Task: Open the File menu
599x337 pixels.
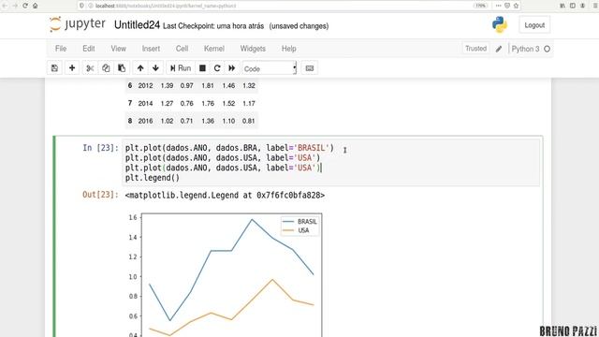Action: (61, 49)
